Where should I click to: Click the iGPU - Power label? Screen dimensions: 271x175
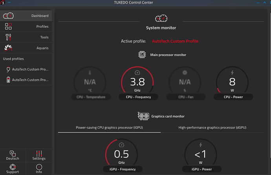(x=201, y=169)
